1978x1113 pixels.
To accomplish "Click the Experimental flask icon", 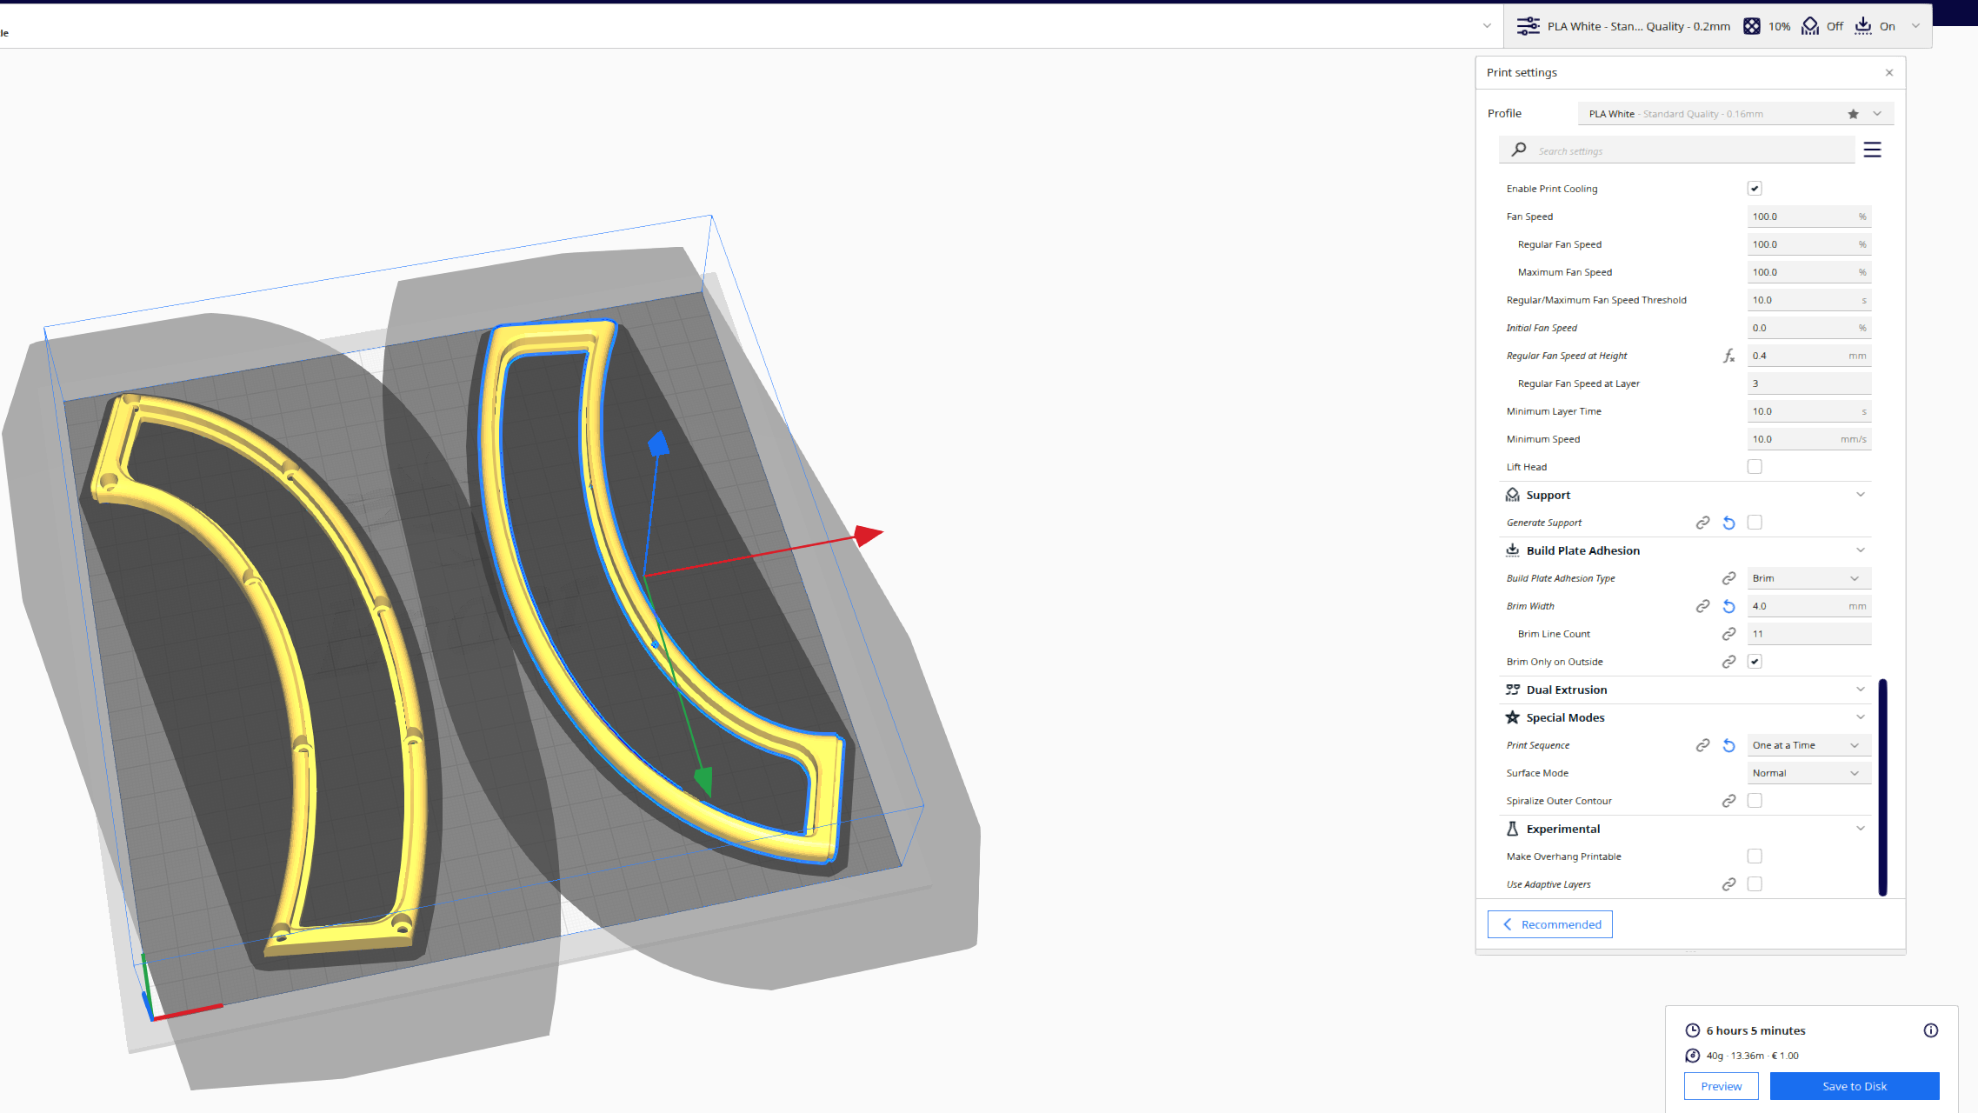I will pos(1512,828).
